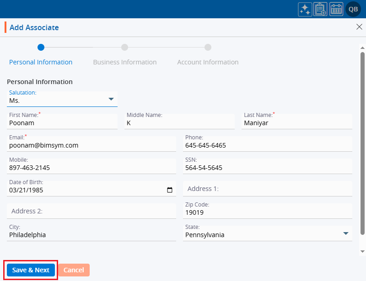Open the clipboard add-task icon

pos(321,9)
